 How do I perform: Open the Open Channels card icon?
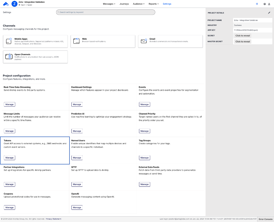[9, 57]
